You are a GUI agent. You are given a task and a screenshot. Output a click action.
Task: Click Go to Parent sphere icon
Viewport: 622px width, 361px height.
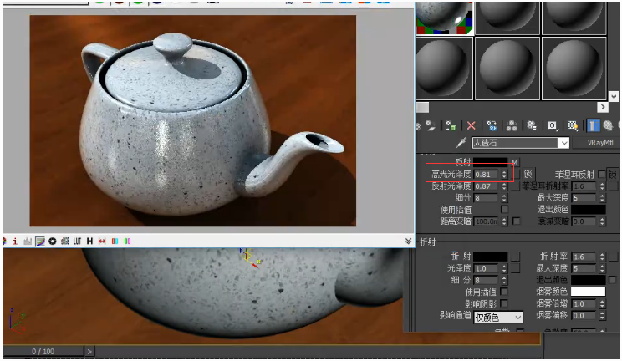pyautogui.click(x=608, y=125)
